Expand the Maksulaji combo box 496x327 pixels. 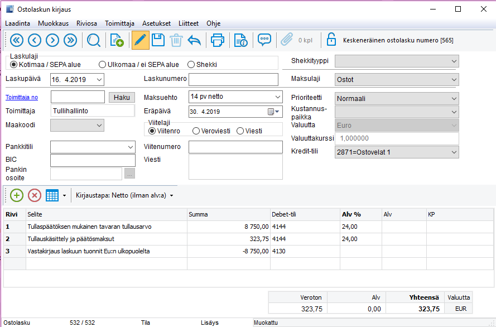coord(452,80)
